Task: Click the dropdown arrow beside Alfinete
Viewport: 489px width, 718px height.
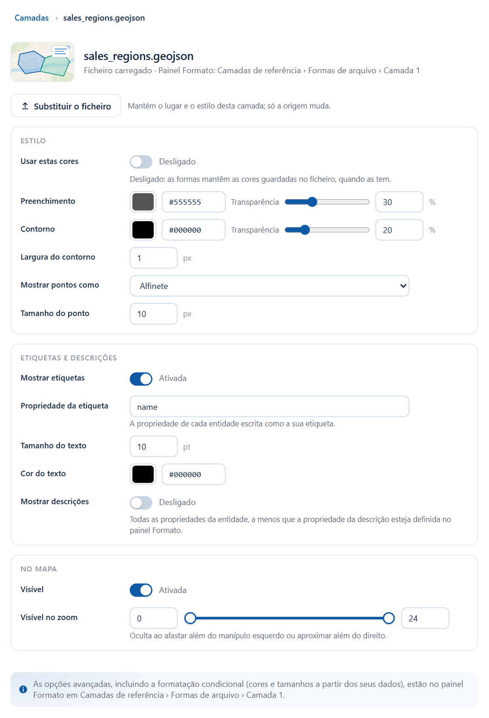Action: tap(403, 286)
